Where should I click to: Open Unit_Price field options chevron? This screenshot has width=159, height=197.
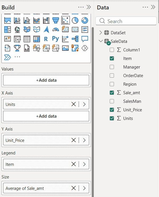[84, 140]
